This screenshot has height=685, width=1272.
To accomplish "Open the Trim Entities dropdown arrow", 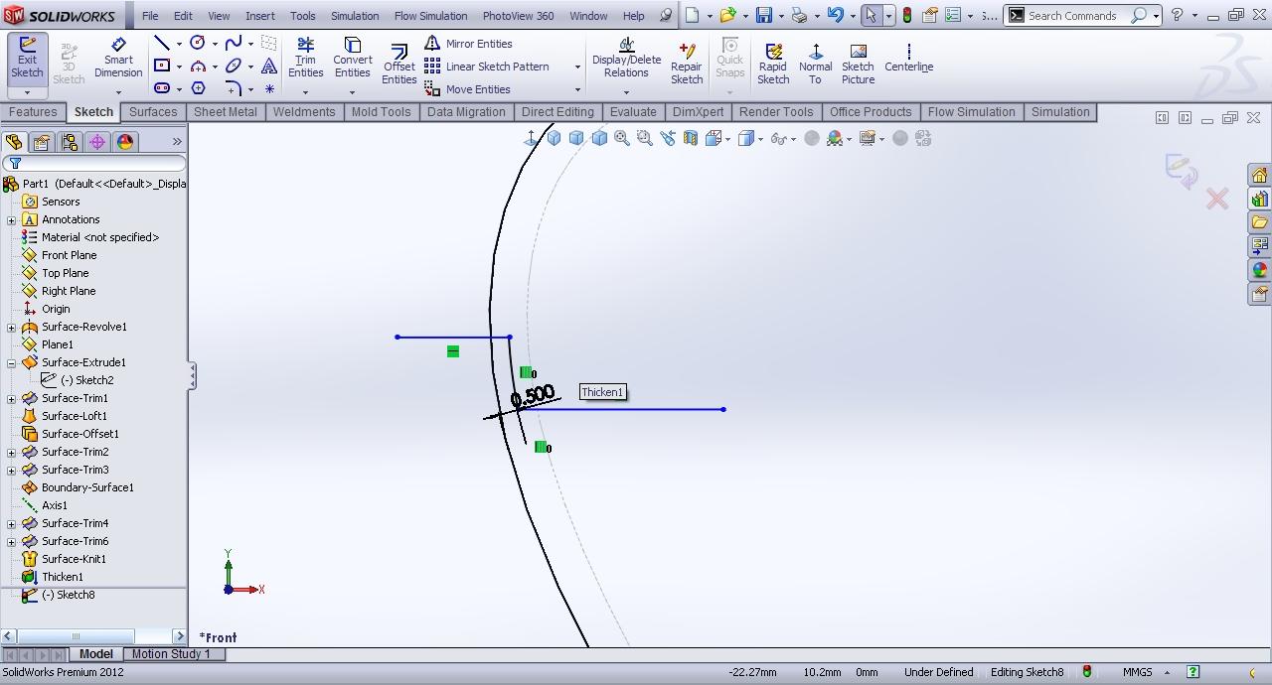I will (306, 92).
